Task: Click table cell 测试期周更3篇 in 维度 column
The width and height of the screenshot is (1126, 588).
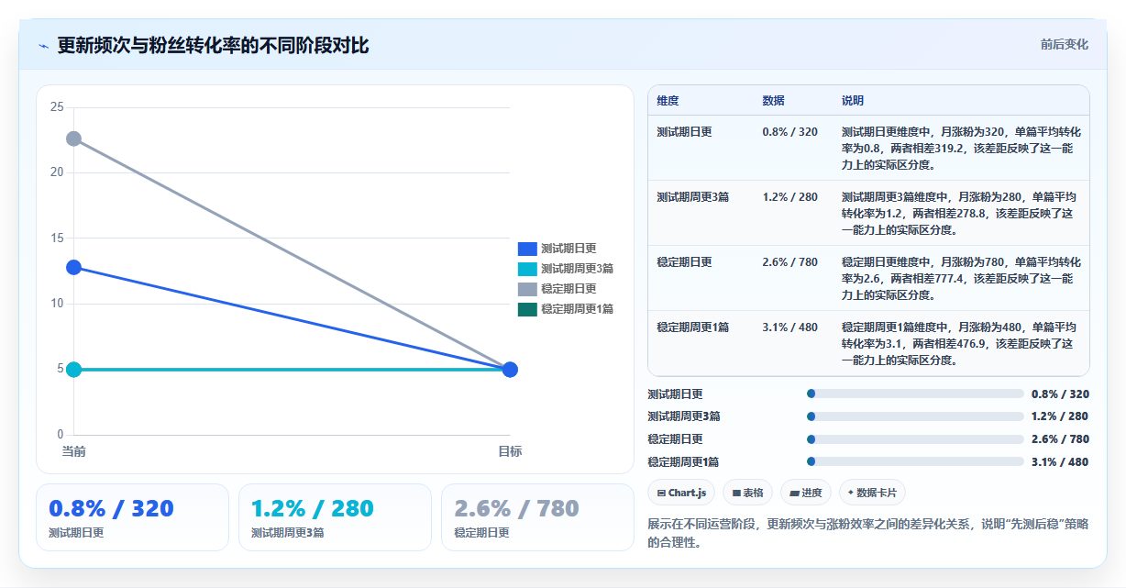Action: coord(692,196)
